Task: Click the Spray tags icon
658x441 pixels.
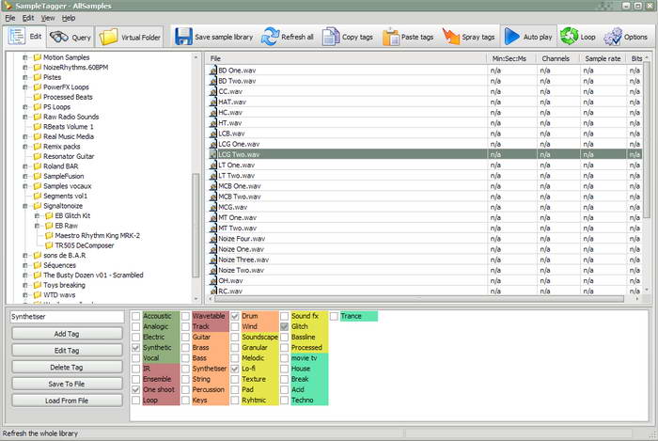Action: coord(451,37)
